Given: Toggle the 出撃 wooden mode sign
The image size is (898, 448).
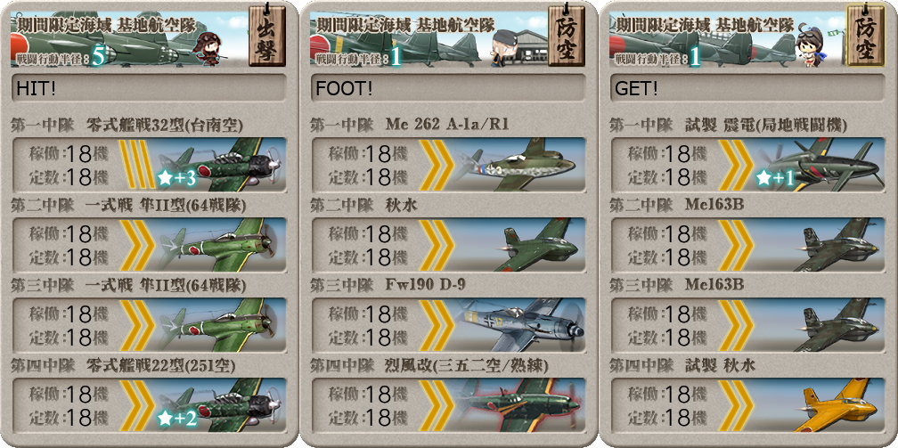Looking at the screenshot, I should (x=267, y=38).
